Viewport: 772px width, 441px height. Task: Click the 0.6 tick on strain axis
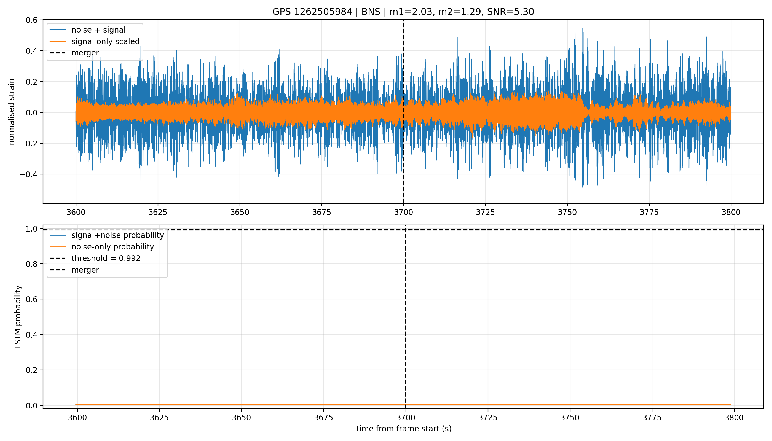31,20
